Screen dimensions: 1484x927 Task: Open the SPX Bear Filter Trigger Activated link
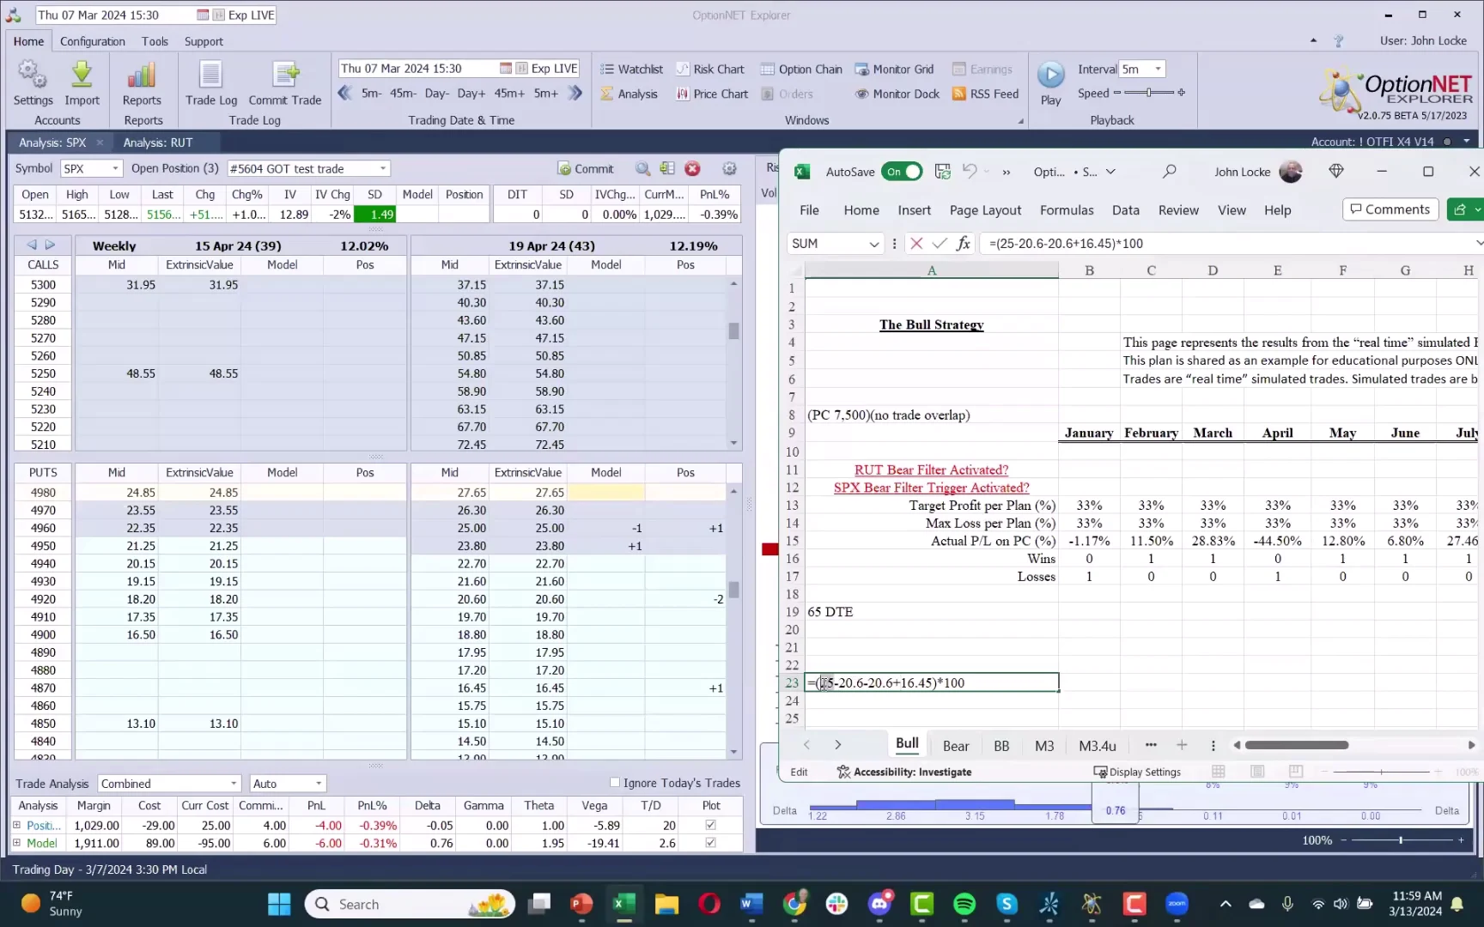coord(931,488)
